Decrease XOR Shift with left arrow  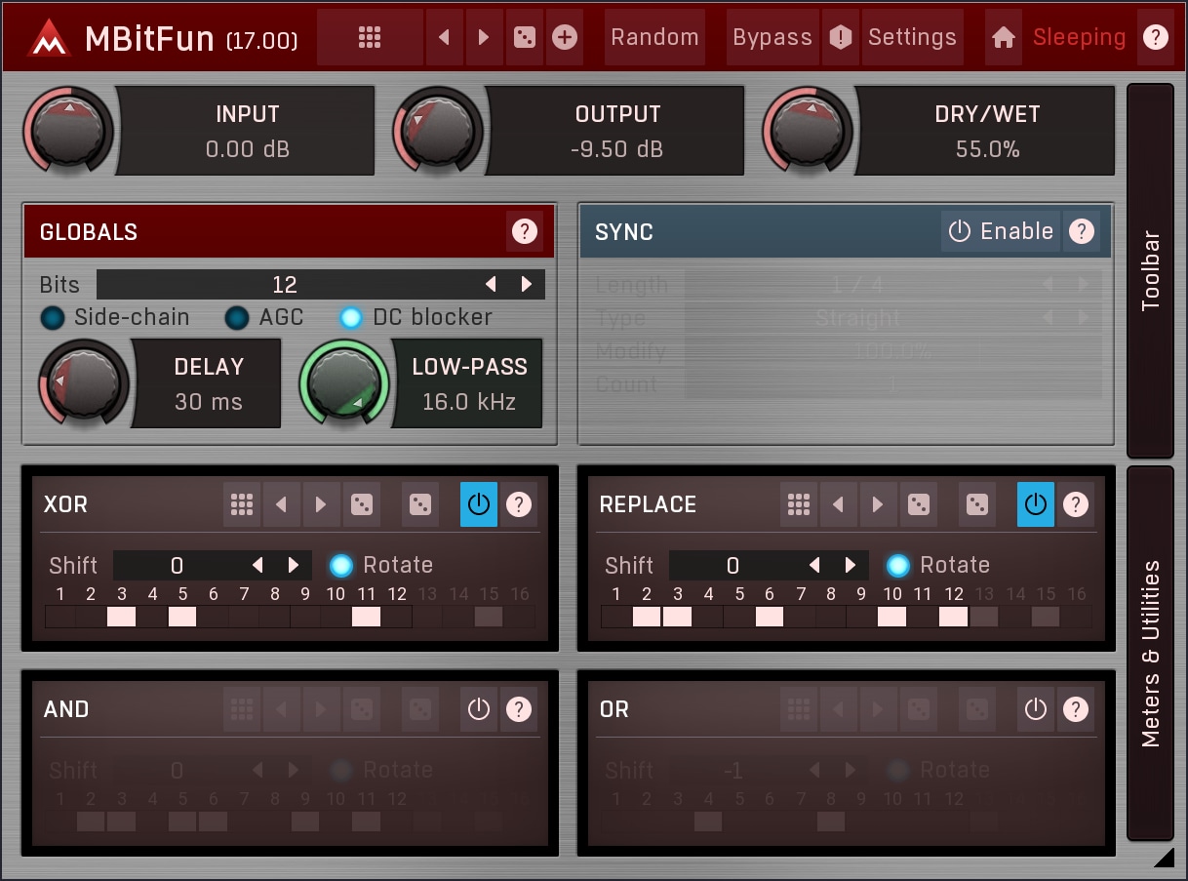(257, 566)
